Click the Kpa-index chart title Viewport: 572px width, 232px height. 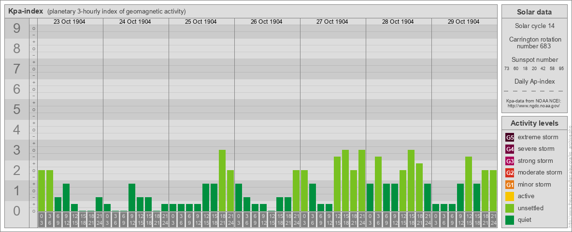(26, 11)
